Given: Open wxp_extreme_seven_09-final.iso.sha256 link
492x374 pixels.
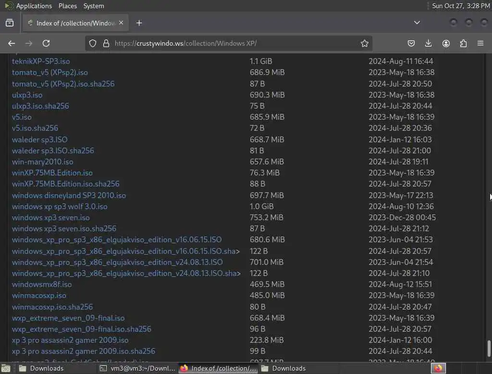Looking at the screenshot, I should pos(82,329).
